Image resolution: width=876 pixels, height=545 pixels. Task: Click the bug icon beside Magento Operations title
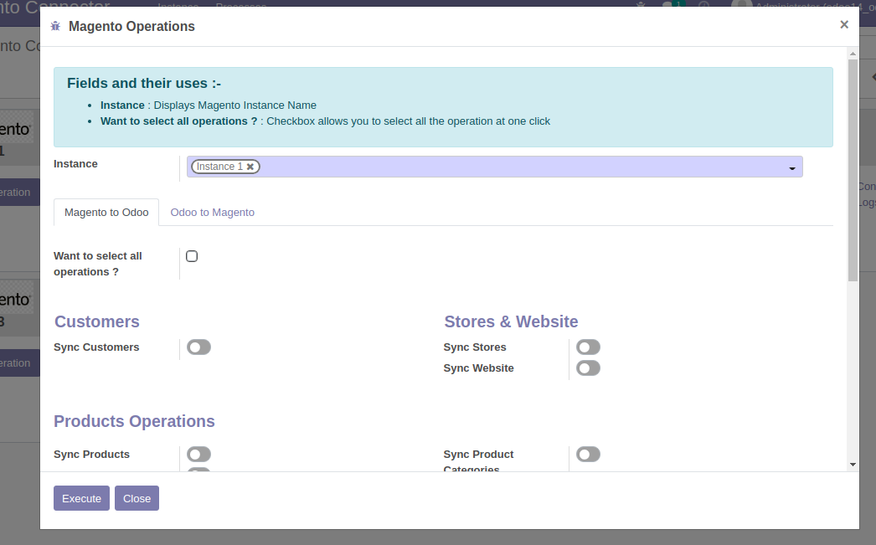[55, 27]
